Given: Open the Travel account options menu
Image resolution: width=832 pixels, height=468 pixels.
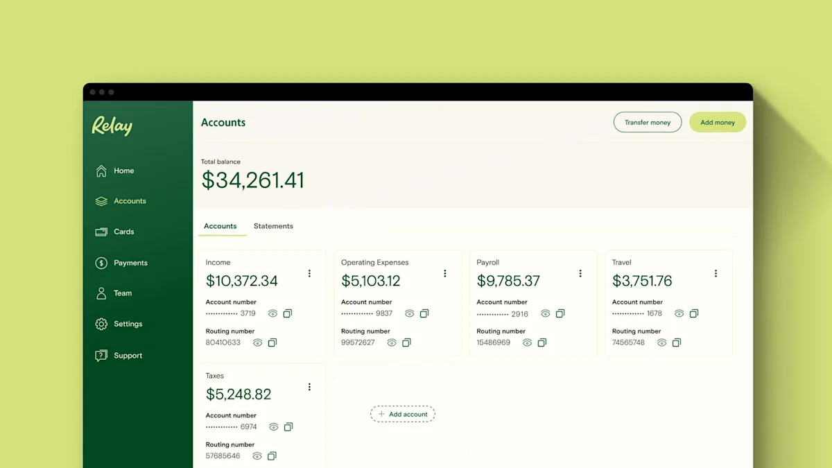Looking at the screenshot, I should tap(716, 273).
